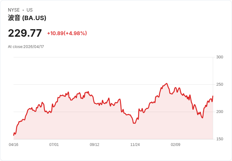Click the 229.77 closing price
This screenshot has height=161, width=232.
pos(25,33)
